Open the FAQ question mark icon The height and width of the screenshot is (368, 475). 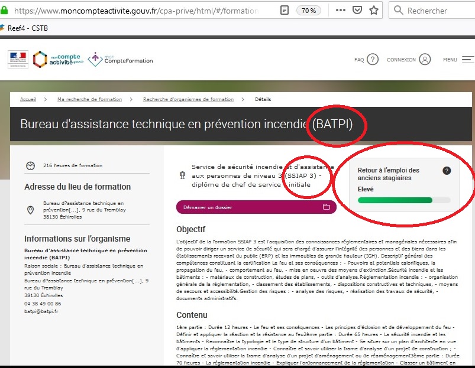click(x=373, y=60)
